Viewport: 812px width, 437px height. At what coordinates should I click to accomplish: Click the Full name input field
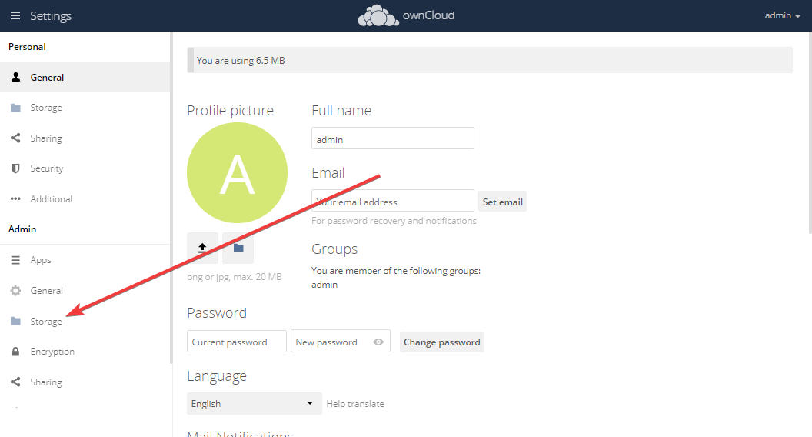click(392, 139)
